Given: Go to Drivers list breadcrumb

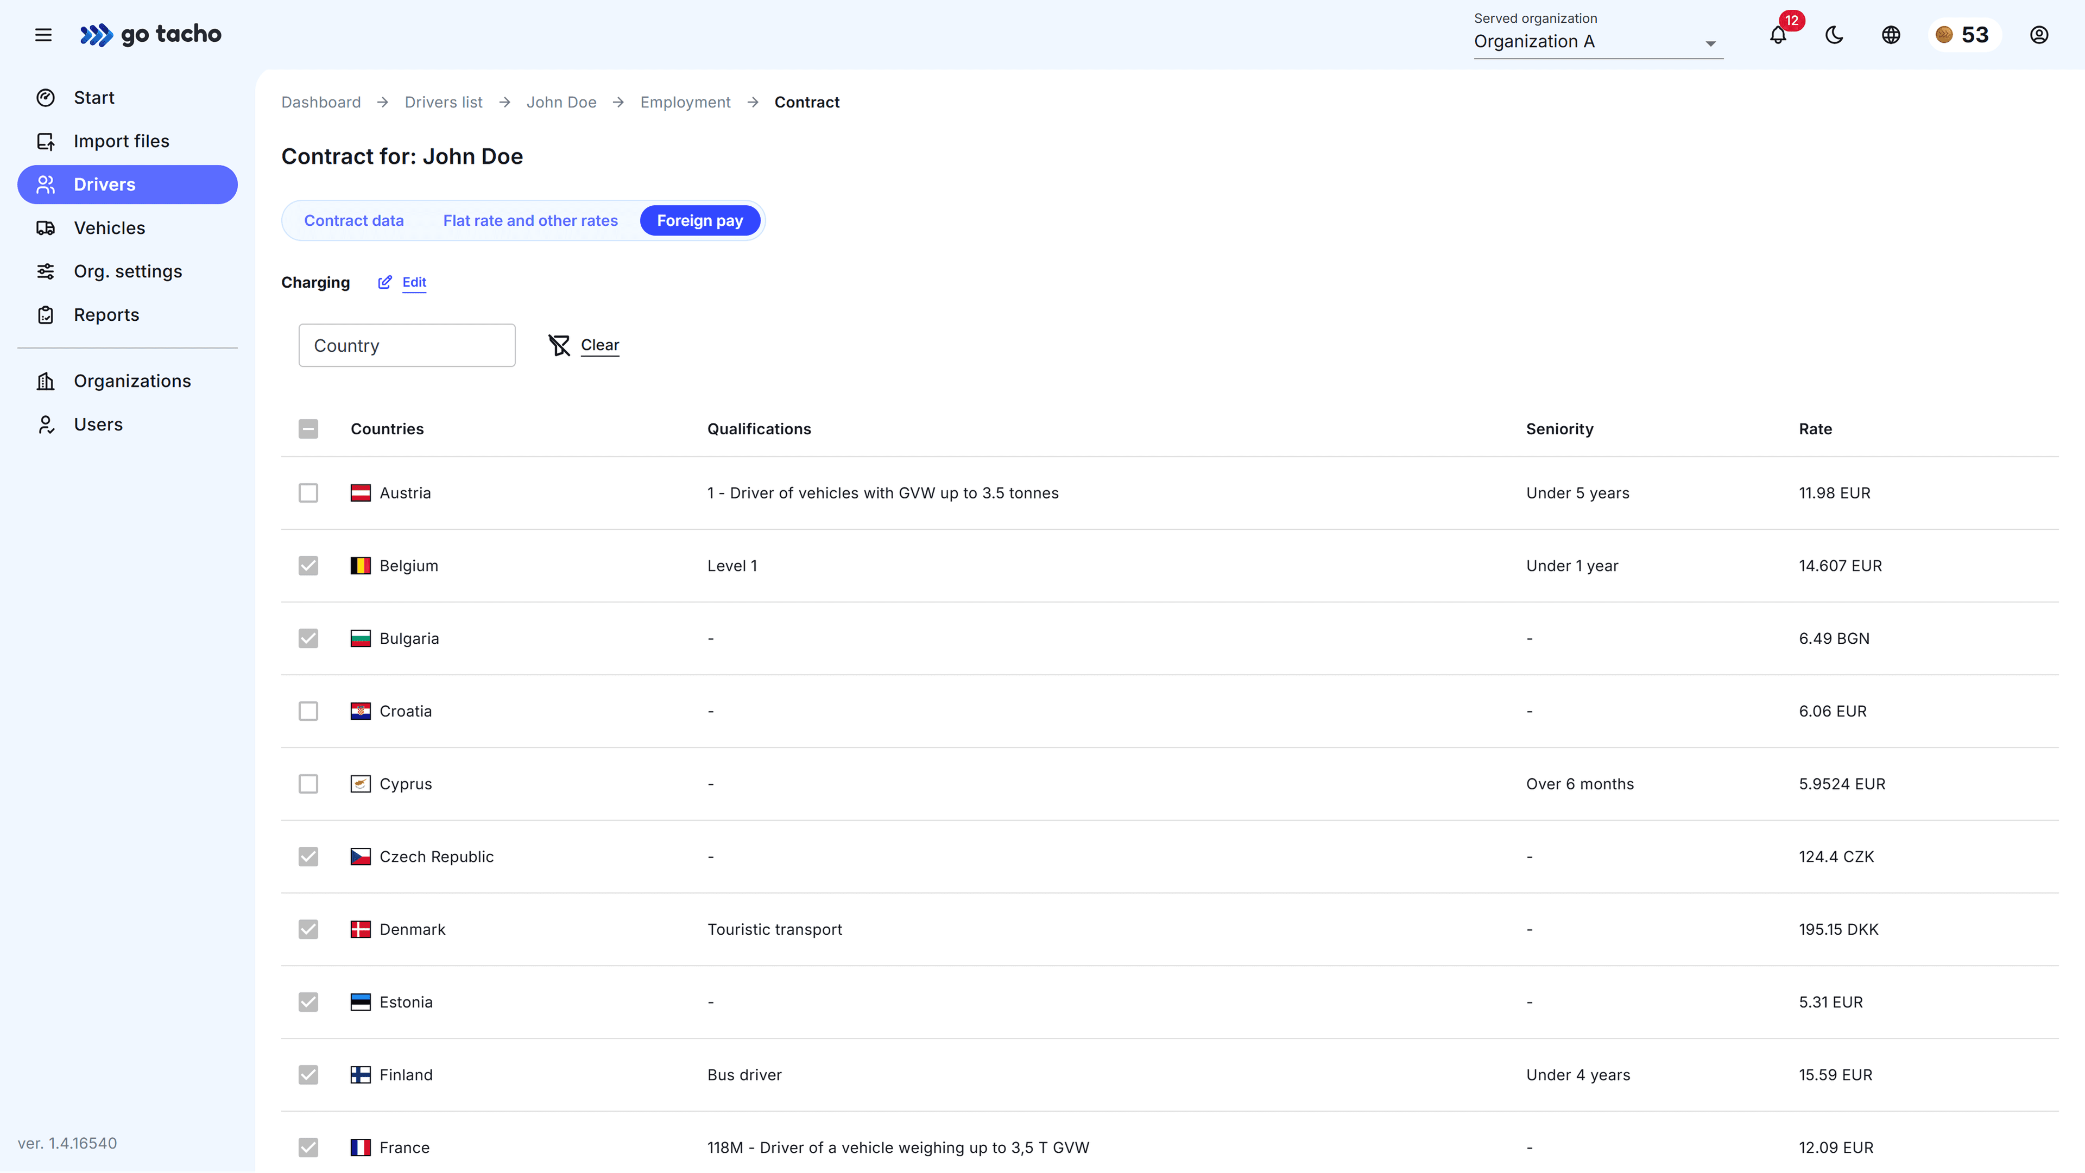Looking at the screenshot, I should pos(444,102).
